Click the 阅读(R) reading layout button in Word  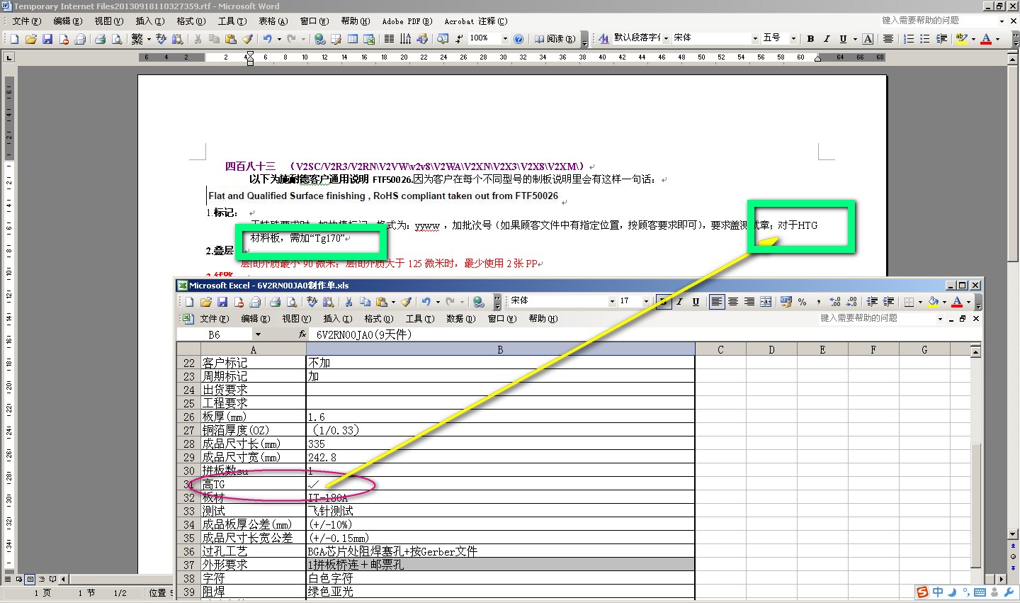[x=555, y=39]
